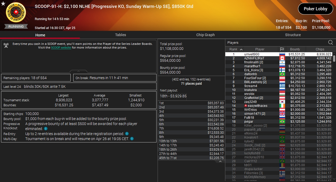This screenshot has height=182, width=336.
Task: Click the info icon after the Multi-Day description
Action: 132,139
